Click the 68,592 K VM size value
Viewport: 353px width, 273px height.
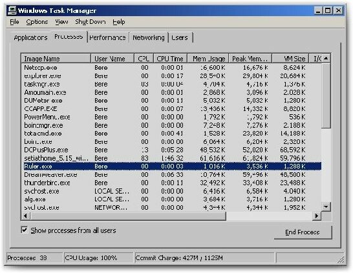292,150
